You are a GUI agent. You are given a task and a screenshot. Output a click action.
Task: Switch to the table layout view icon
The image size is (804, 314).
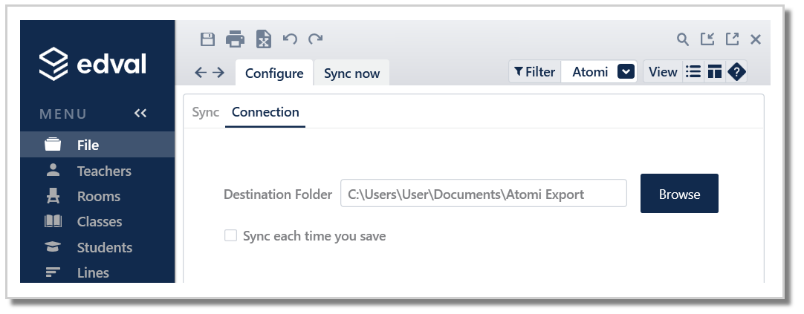(x=715, y=72)
